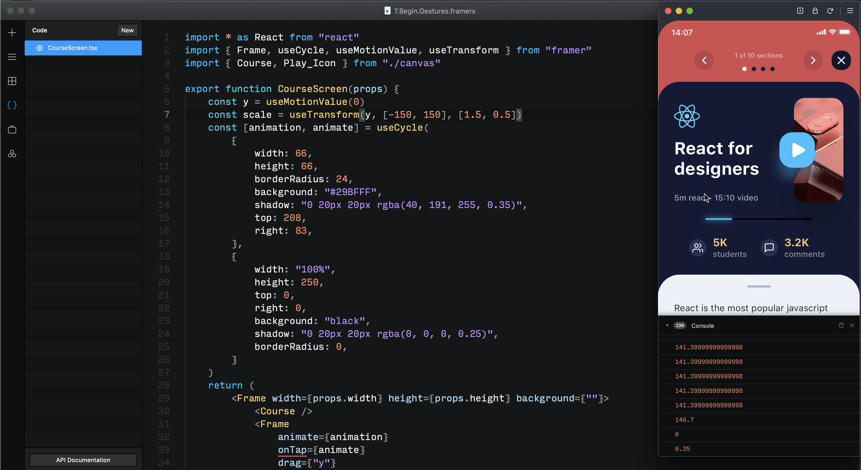Image resolution: width=861 pixels, height=470 pixels.
Task: Clear the console with the trash icon
Action: point(841,325)
